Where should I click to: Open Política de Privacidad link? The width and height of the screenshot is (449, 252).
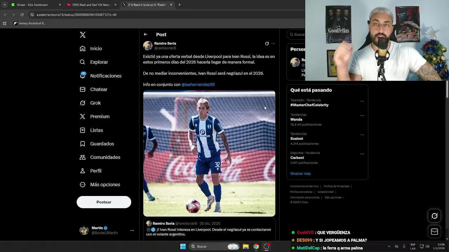(336, 186)
